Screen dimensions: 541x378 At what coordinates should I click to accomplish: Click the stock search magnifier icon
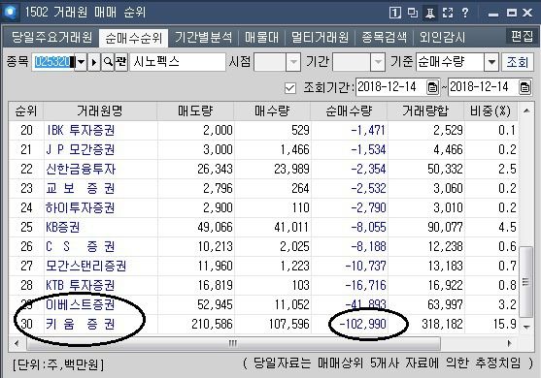click(108, 62)
